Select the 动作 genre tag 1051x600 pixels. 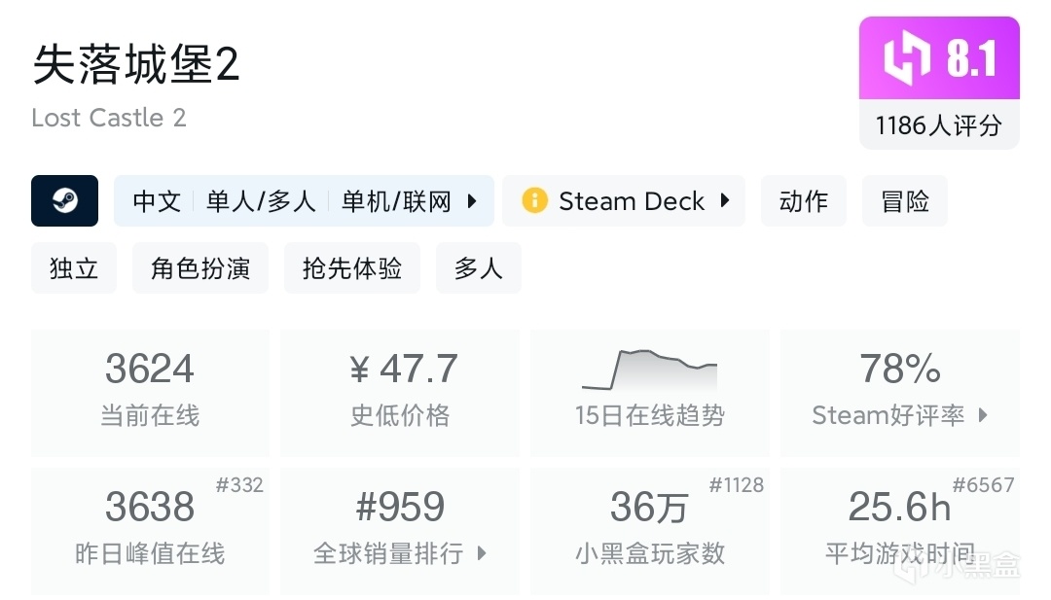(804, 201)
